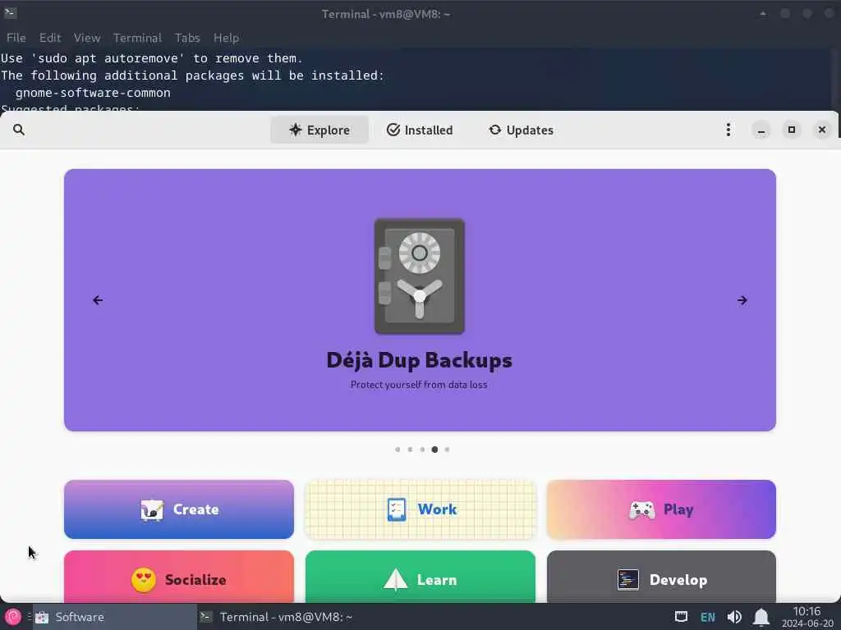Click the taskbar clock showing 10:16
Screen dimensions: 841x630
(807, 617)
